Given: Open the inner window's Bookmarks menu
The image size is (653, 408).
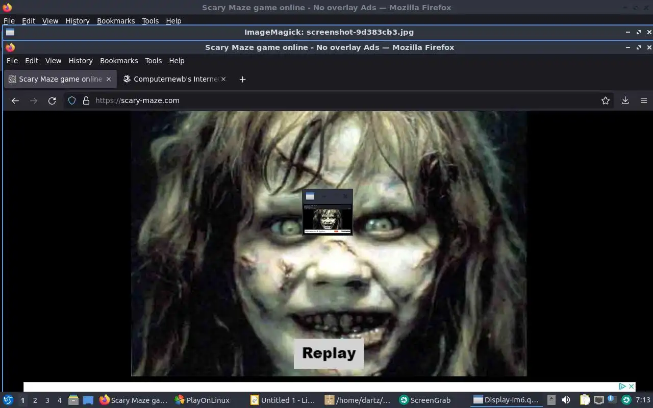Looking at the screenshot, I should point(119,61).
